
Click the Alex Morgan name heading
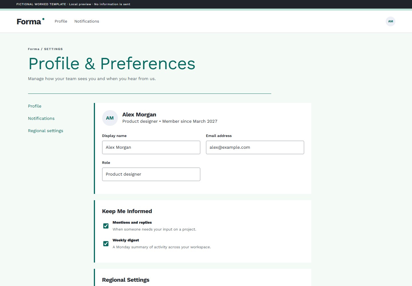tap(139, 115)
